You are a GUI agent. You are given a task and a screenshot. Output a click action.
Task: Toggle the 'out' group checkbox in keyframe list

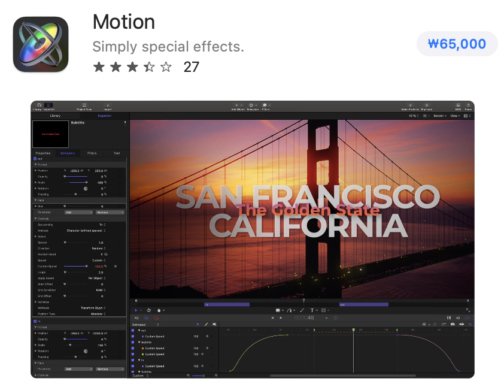[x=133, y=330]
